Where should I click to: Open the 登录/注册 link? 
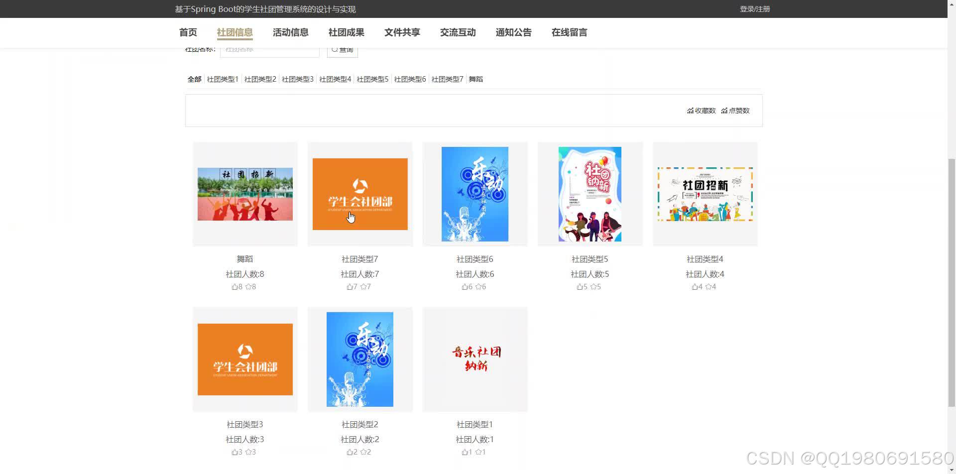click(x=754, y=8)
